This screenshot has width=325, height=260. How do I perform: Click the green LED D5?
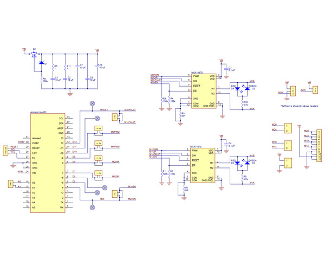247,89
